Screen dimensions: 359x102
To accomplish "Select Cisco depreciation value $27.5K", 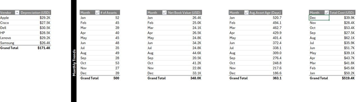I will pyautogui.click(x=35, y=23).
